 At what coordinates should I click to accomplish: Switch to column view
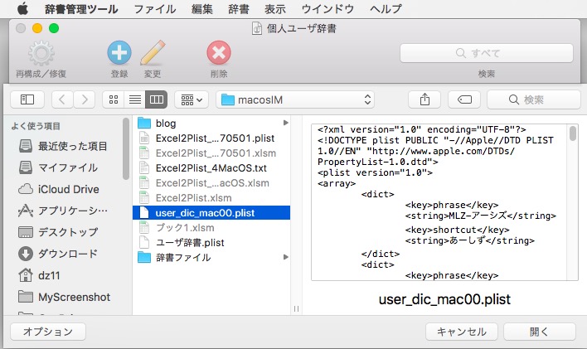[156, 99]
